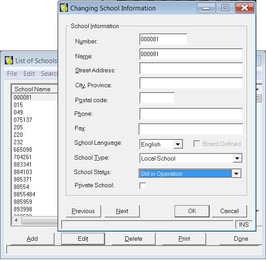The height and width of the screenshot is (260, 266).
Task: Click the Print button
Action: 184,239
